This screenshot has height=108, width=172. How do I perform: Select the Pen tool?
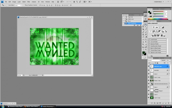tap(143, 42)
